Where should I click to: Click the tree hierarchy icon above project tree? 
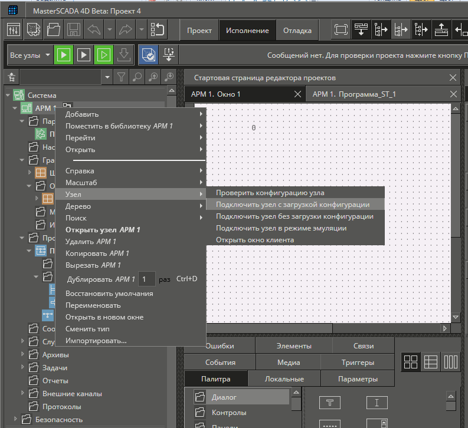point(12,77)
